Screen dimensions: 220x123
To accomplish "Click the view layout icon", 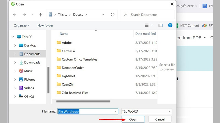I will tap(147, 25).
